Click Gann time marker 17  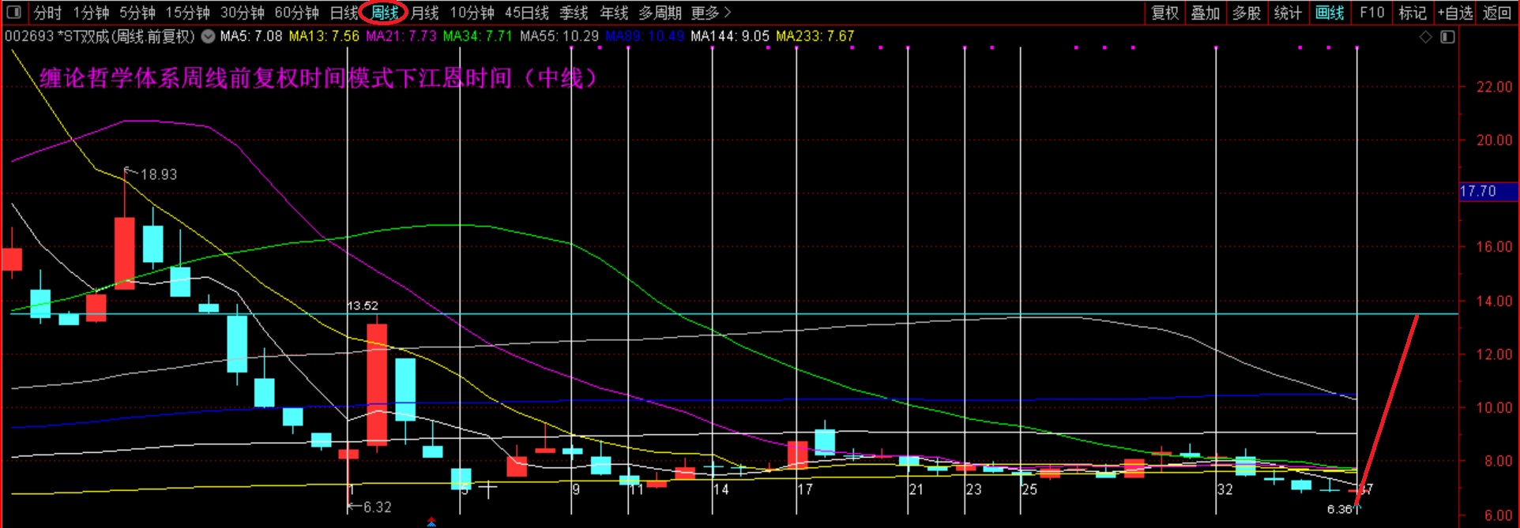point(804,489)
